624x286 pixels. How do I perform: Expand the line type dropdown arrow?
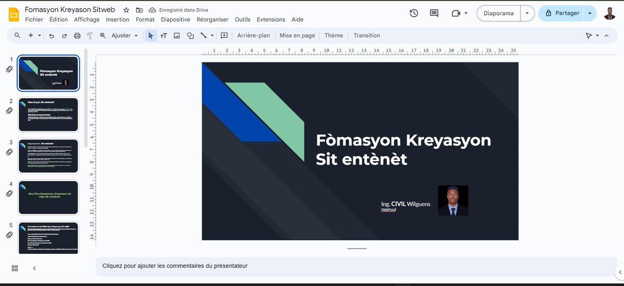[x=212, y=35]
